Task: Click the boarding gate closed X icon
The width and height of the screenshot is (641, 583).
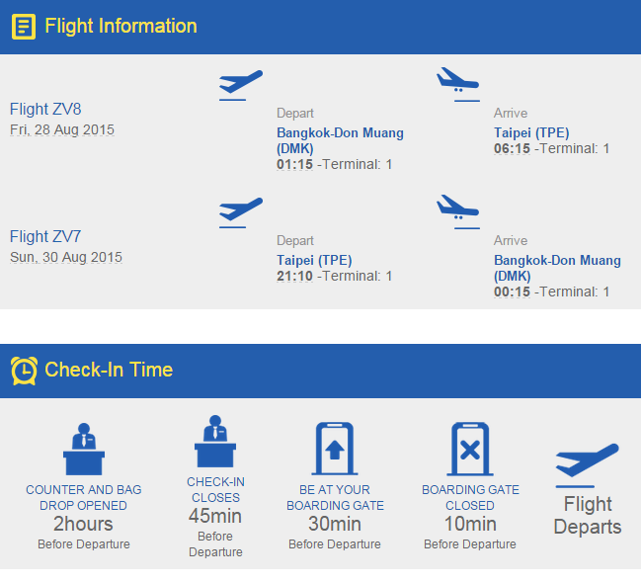Action: point(470,450)
